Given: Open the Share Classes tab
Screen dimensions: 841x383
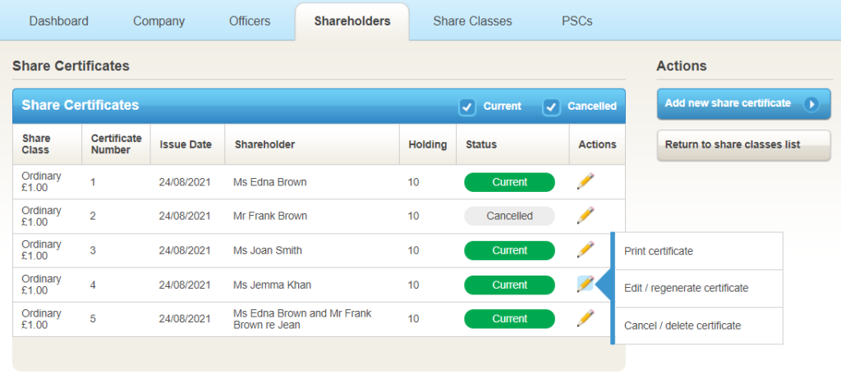Looking at the screenshot, I should (x=472, y=21).
